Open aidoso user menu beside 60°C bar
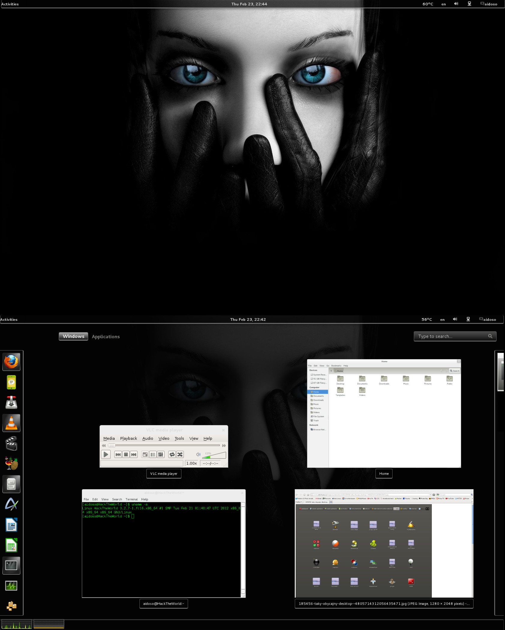The width and height of the screenshot is (505, 630). [x=489, y=4]
